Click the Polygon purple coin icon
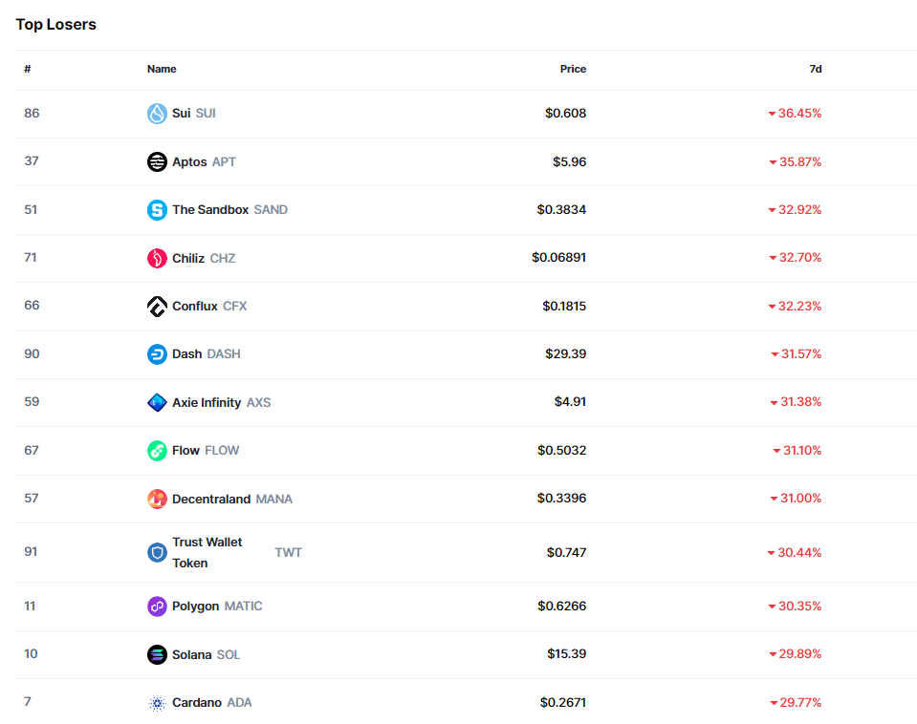Image resolution: width=917 pixels, height=724 pixels. [x=157, y=607]
